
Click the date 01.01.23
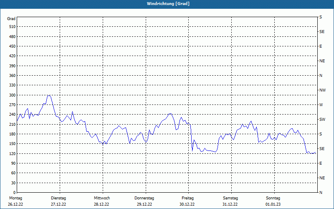point(273,204)
